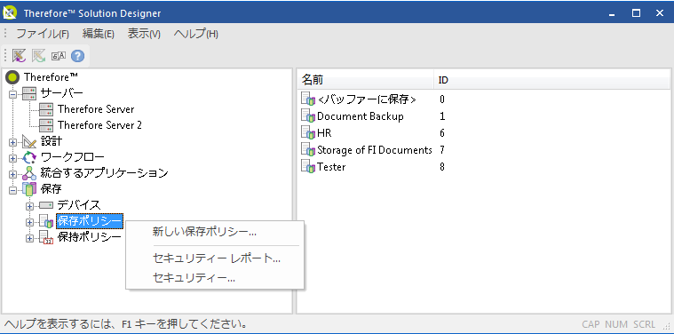Select 保持ポリシー label in tree

90,238
